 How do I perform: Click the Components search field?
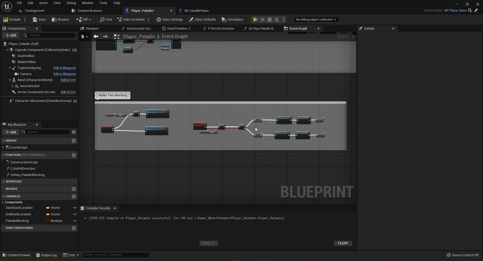49,35
